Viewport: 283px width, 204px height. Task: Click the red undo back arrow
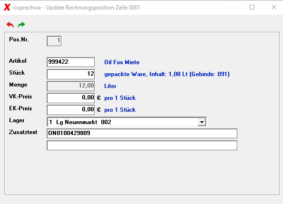(x=10, y=25)
